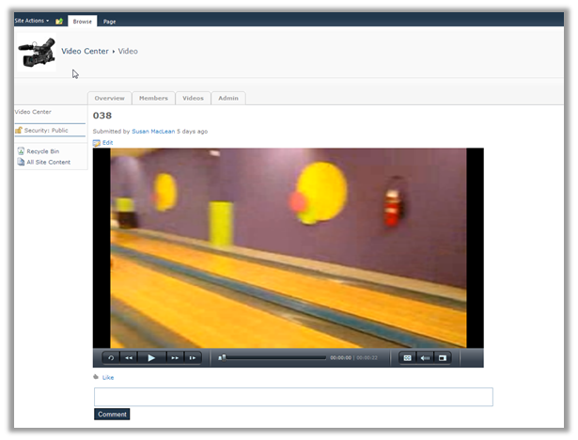Click the frame-step button in the player

[192, 357]
